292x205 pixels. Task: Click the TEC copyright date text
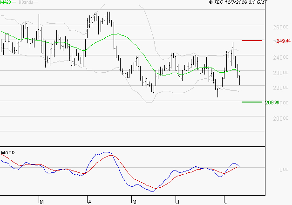238,2
